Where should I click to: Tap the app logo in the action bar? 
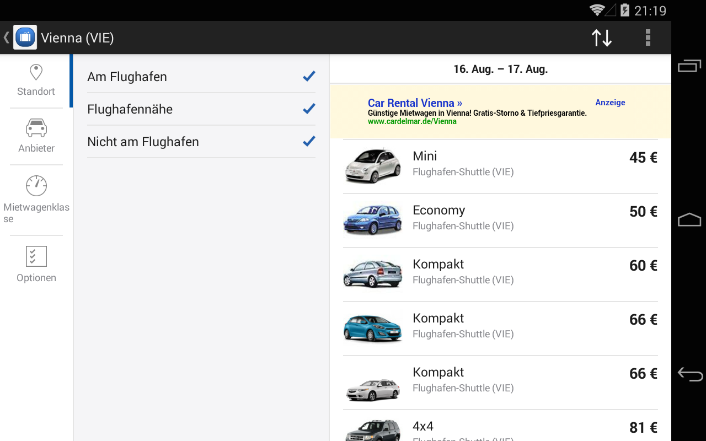(x=24, y=37)
